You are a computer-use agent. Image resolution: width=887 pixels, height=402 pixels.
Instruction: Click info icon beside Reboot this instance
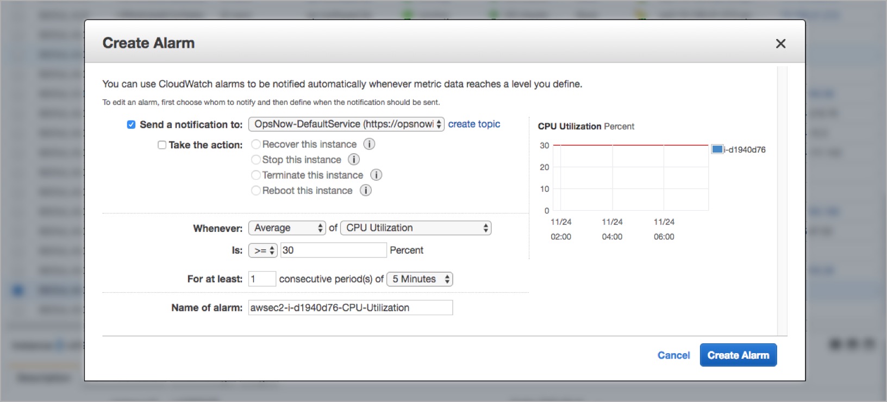click(x=366, y=190)
